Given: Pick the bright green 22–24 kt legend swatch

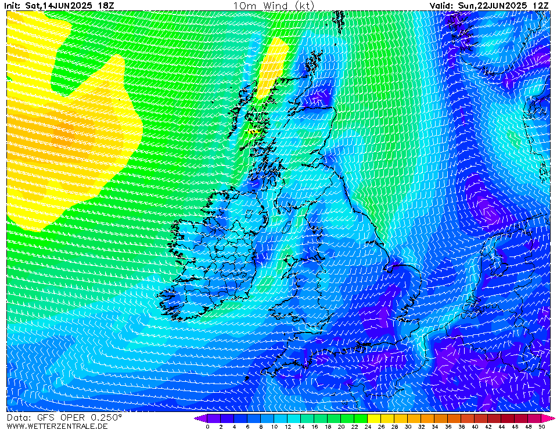Looking at the screenshot, I should coord(361,418).
